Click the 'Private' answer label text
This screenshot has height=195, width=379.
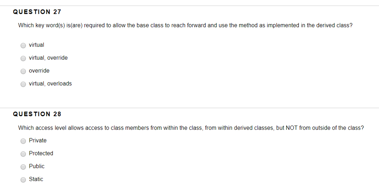tap(38, 140)
